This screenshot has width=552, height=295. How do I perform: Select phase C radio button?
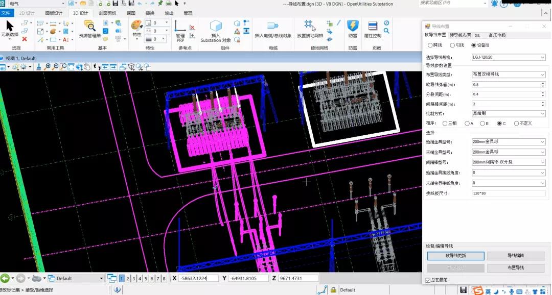(499, 124)
